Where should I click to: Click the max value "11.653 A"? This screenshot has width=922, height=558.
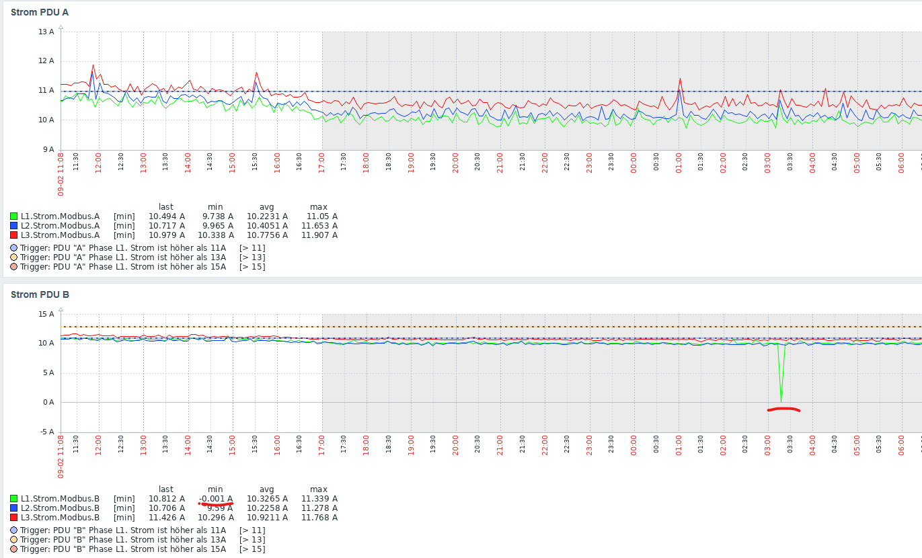point(319,226)
